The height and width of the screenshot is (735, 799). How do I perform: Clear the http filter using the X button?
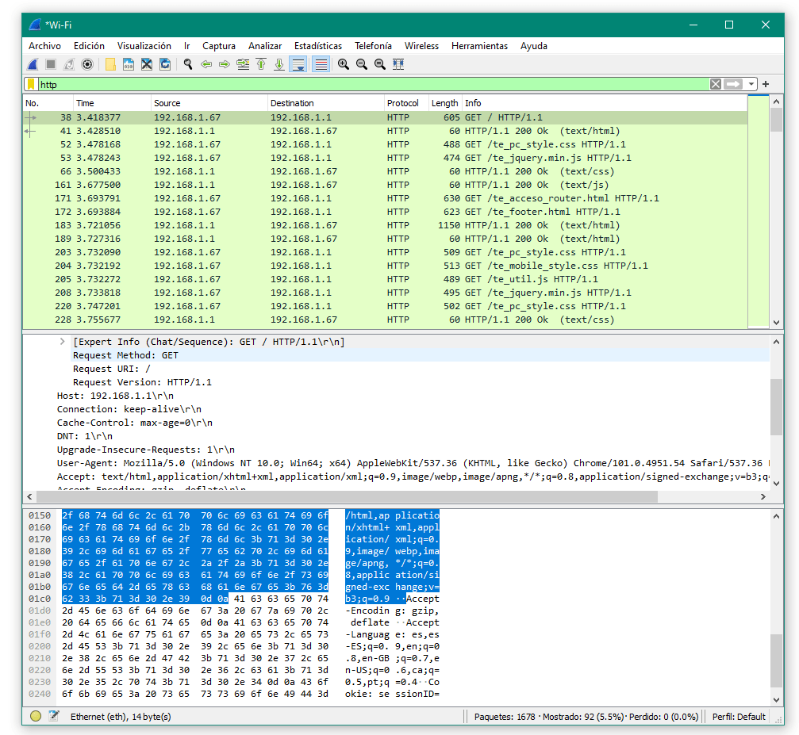[x=715, y=84]
